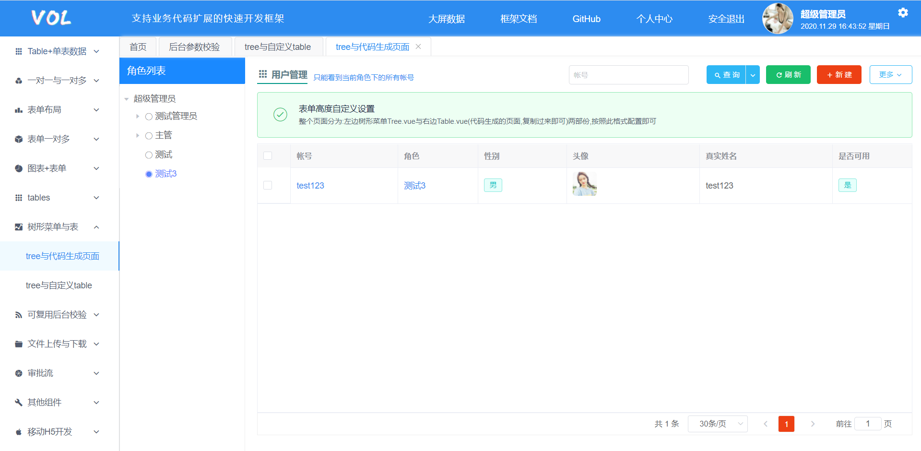Screen dimensions: 921x451
Task: Click the wrench icon beside 其他组件
Action: (x=19, y=403)
